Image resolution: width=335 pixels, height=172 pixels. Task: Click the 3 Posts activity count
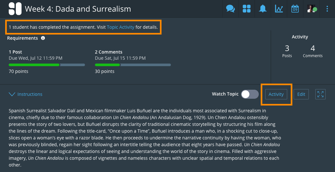point(287,51)
